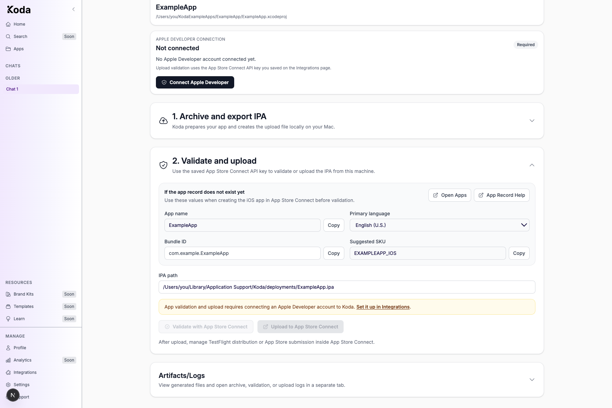Click Upload to App Store Connect
The image size is (612, 408).
[x=301, y=327]
